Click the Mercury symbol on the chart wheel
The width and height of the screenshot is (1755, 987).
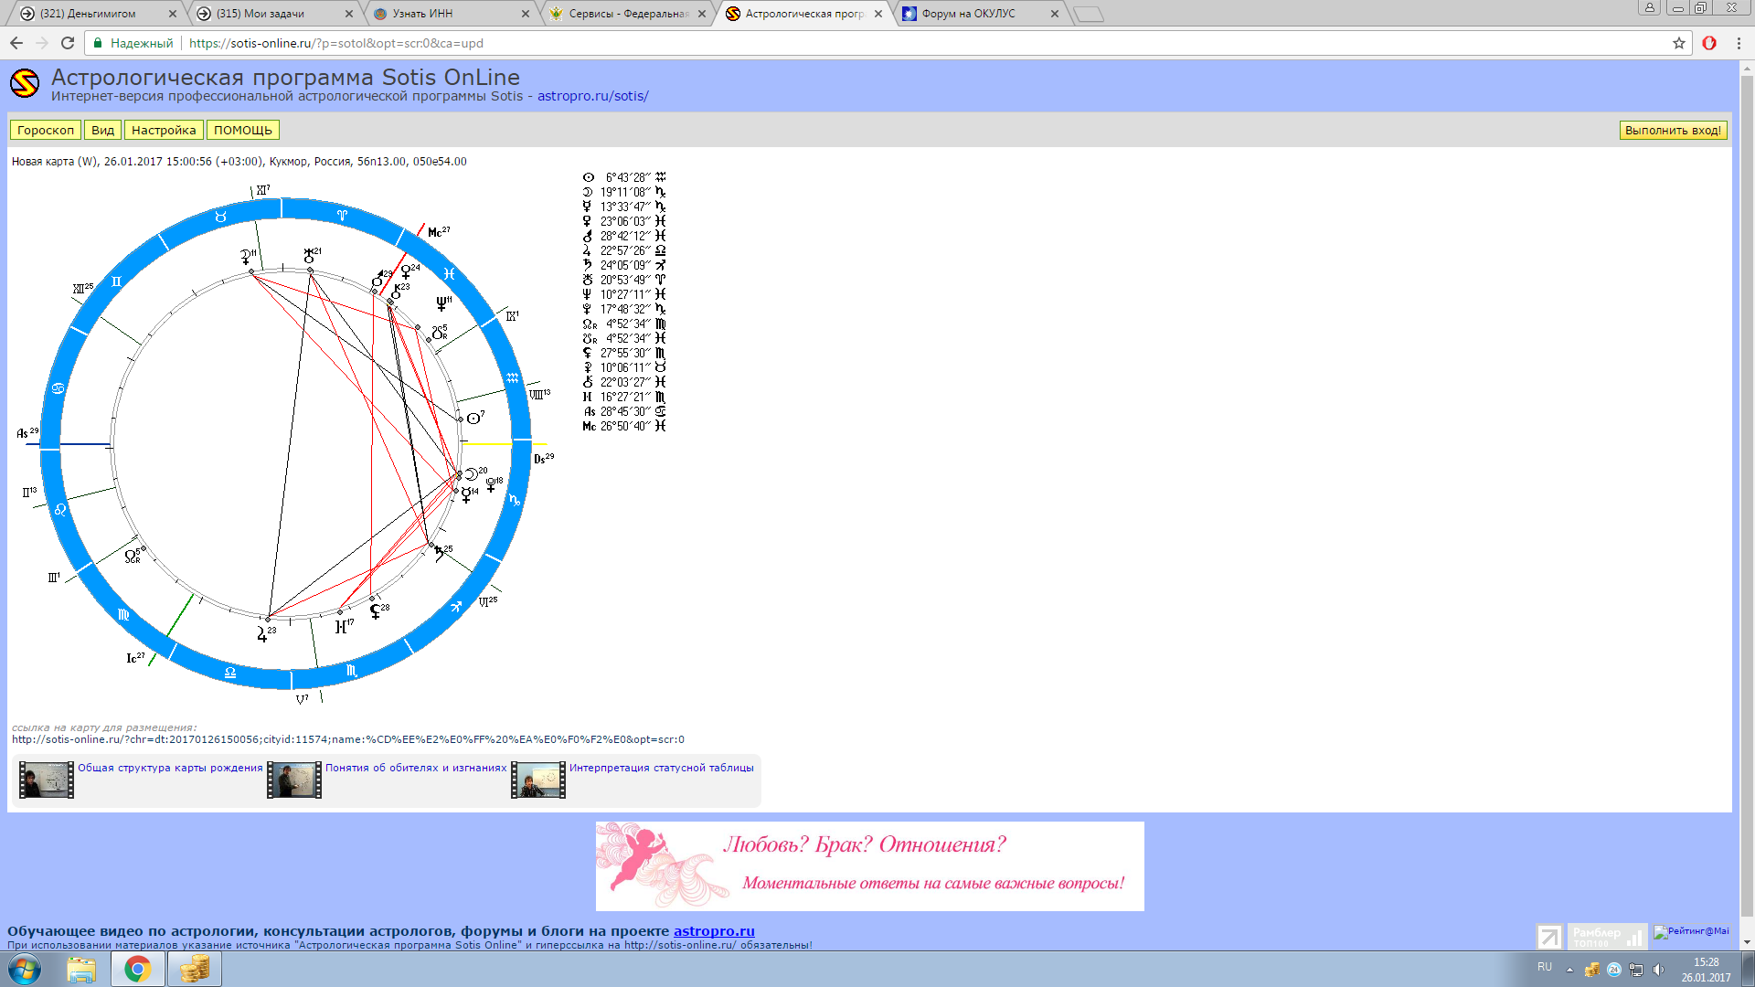coord(466,494)
